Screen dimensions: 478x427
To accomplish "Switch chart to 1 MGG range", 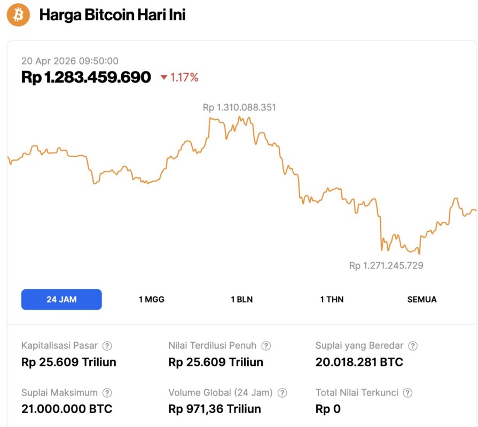I will [152, 299].
